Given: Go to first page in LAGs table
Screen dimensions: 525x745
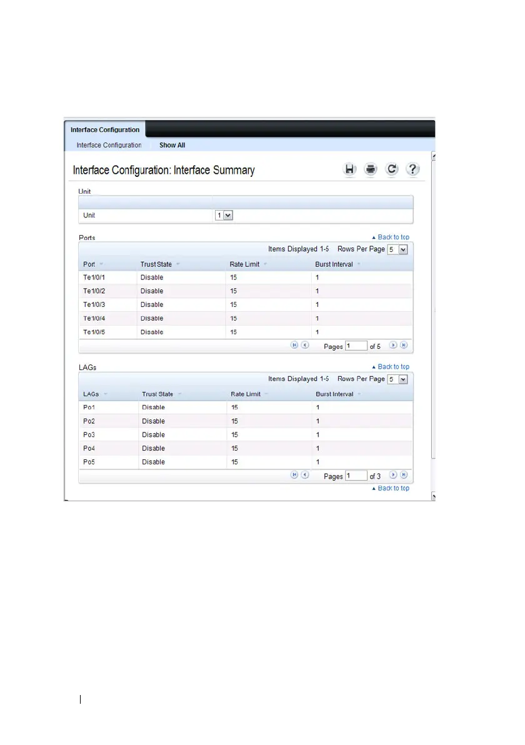Looking at the screenshot, I should coord(294,475).
